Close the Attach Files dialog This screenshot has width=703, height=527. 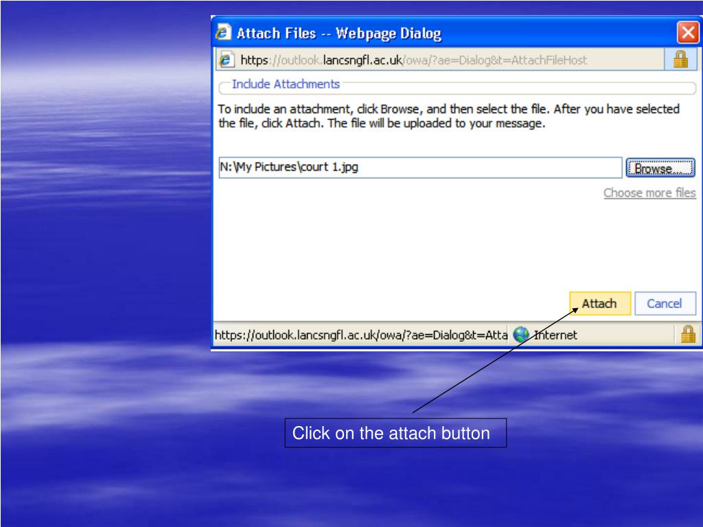coord(688,32)
